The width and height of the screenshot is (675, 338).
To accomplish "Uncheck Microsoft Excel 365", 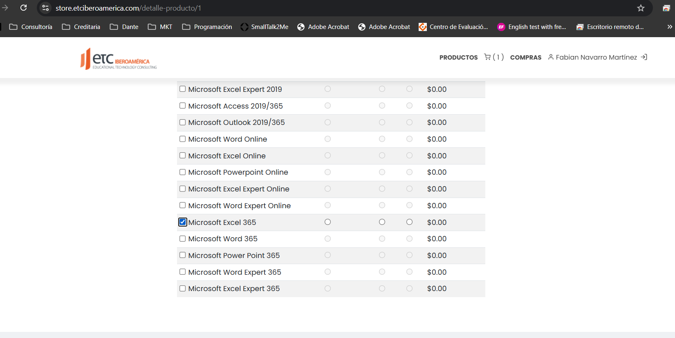I will (x=183, y=222).
